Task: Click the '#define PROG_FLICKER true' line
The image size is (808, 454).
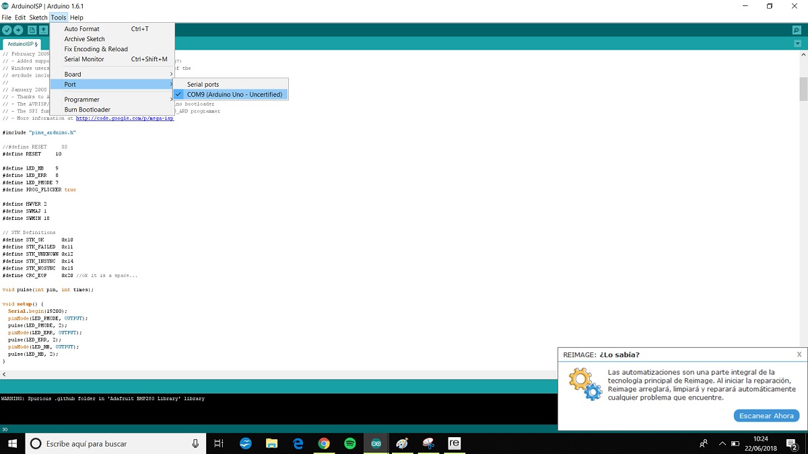Action: pos(39,190)
